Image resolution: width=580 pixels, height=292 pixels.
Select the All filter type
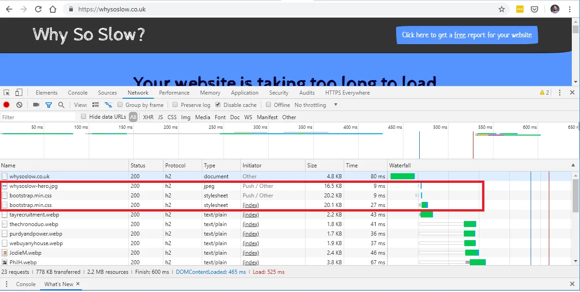coord(133,117)
